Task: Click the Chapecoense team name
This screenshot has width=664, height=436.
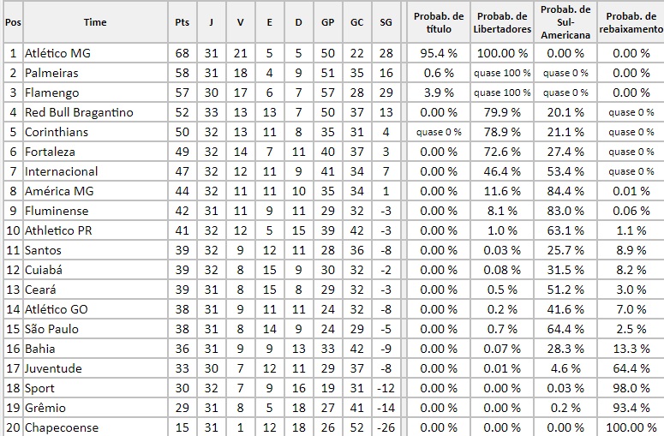Action: tap(62, 427)
